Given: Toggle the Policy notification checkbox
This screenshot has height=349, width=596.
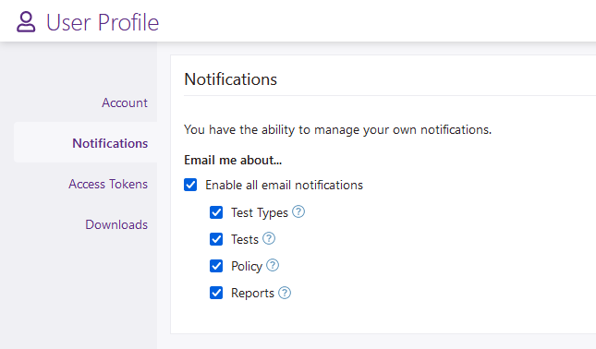Looking at the screenshot, I should pos(216,266).
